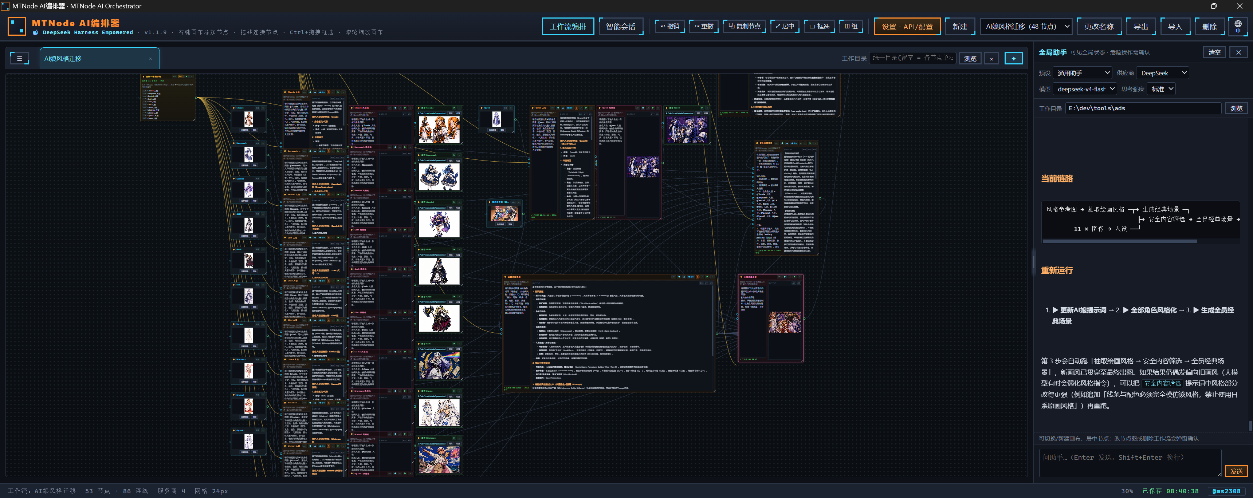The image size is (1253, 498).
Task: Activate the box-select (框选) tool
Action: tap(819, 26)
